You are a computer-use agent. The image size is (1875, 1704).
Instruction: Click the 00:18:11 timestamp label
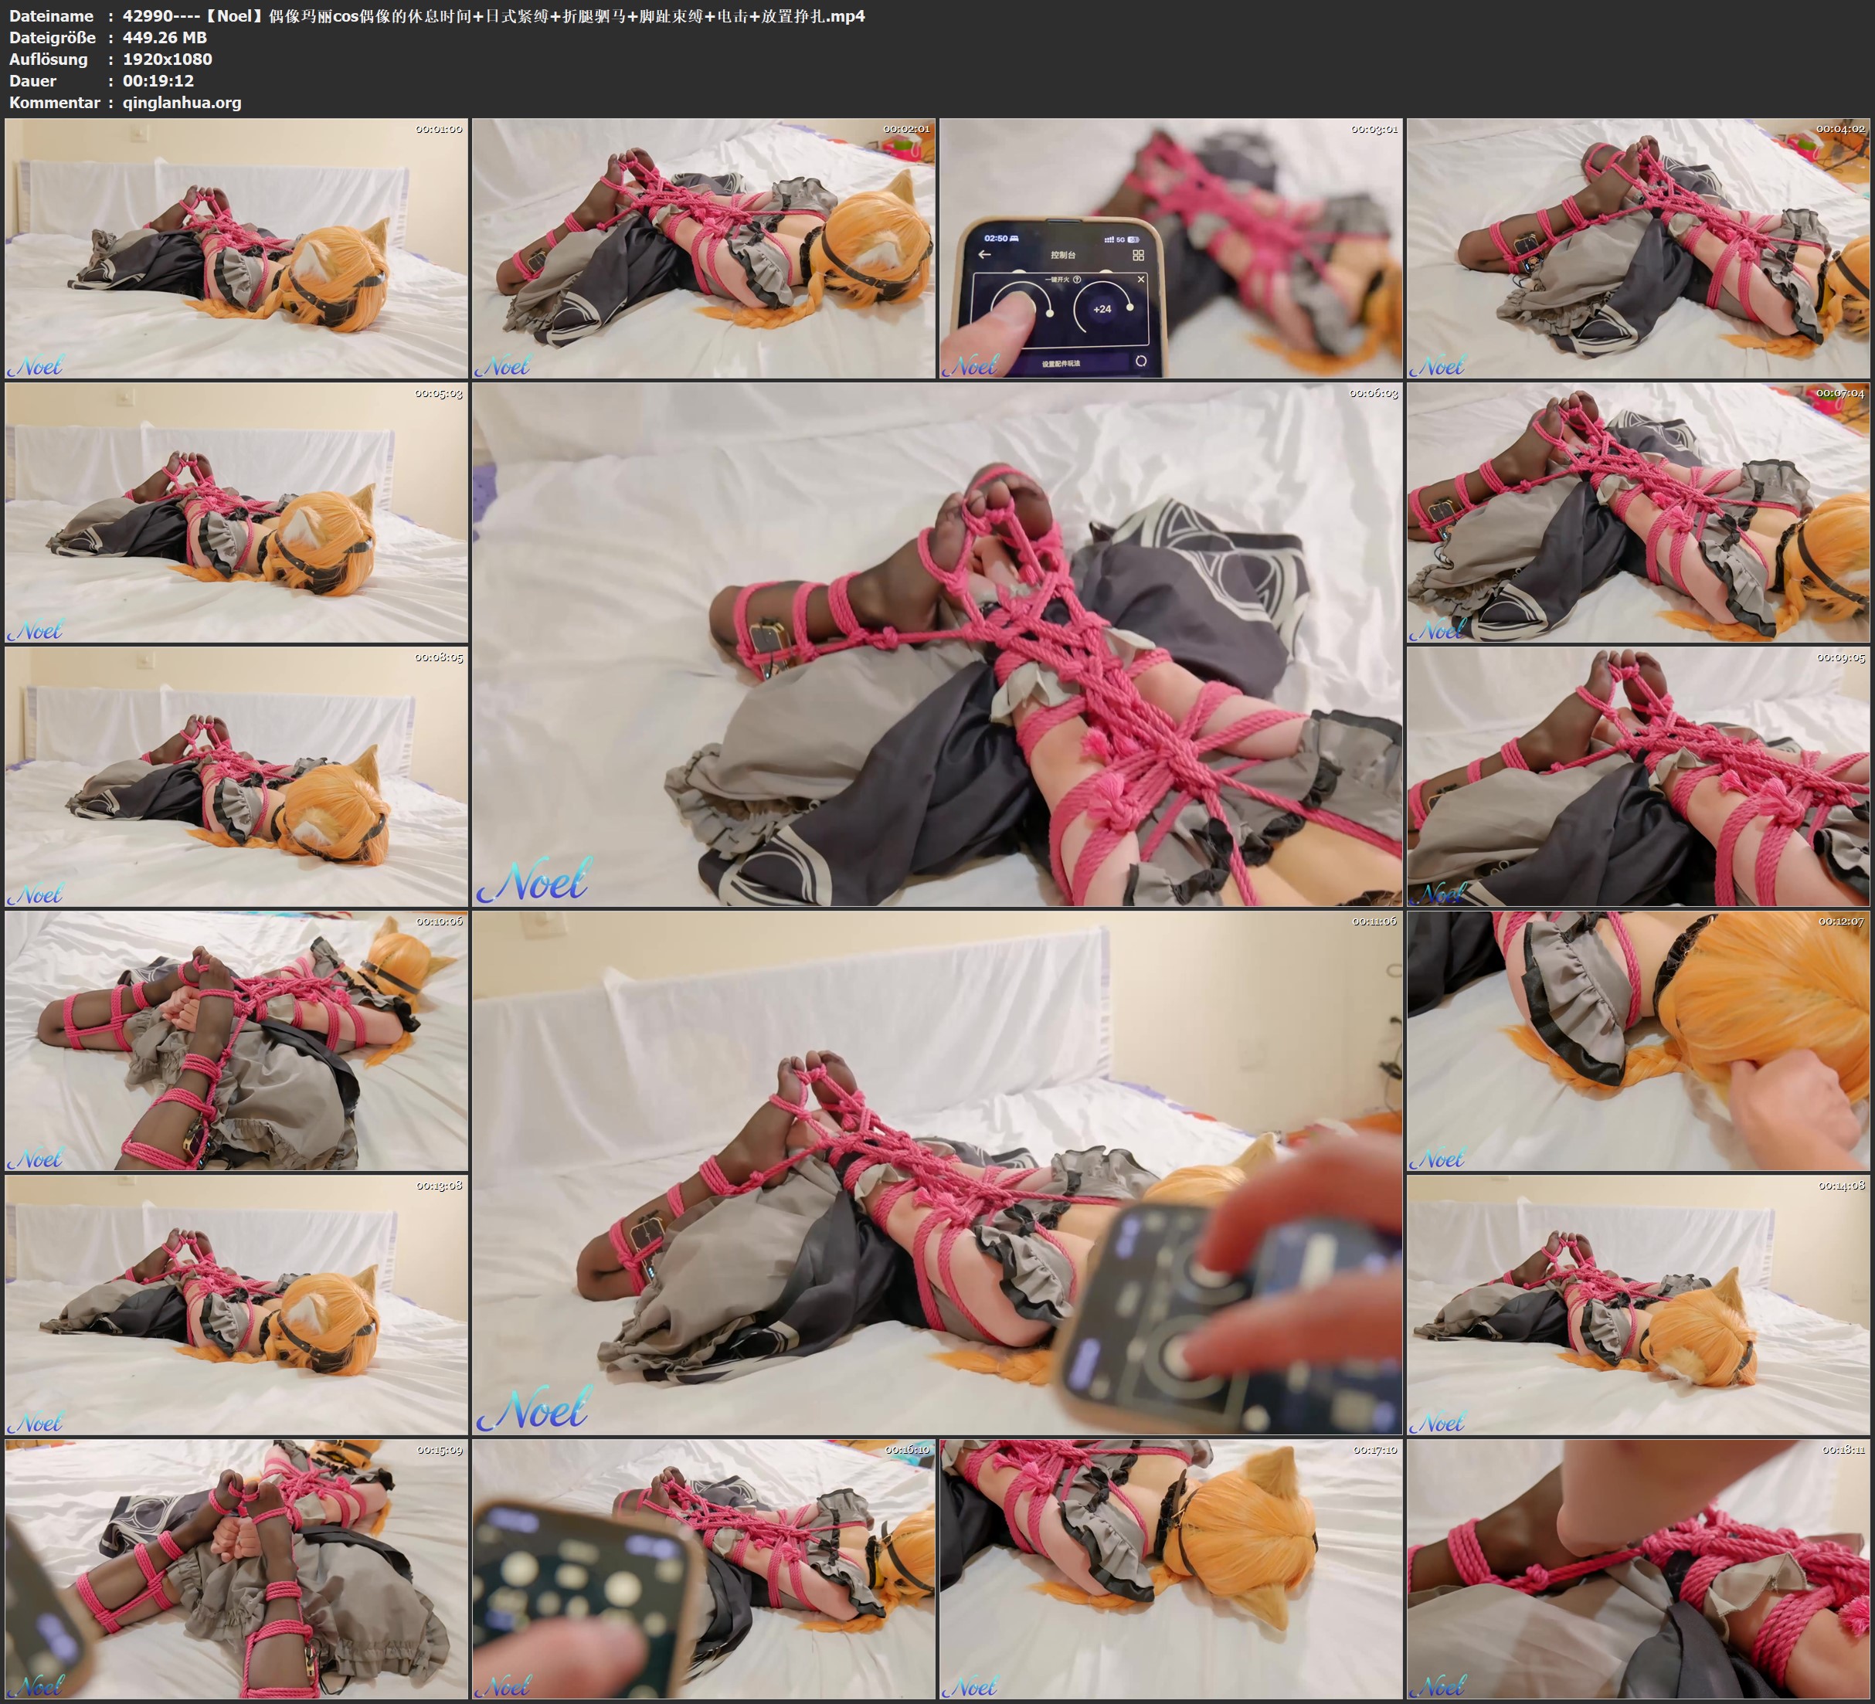1843,1449
